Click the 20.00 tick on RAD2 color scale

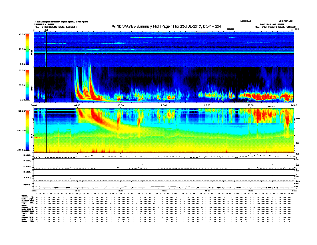(x=22, y=49)
